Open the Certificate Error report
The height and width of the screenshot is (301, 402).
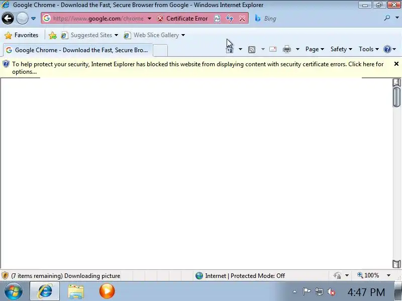(x=187, y=19)
